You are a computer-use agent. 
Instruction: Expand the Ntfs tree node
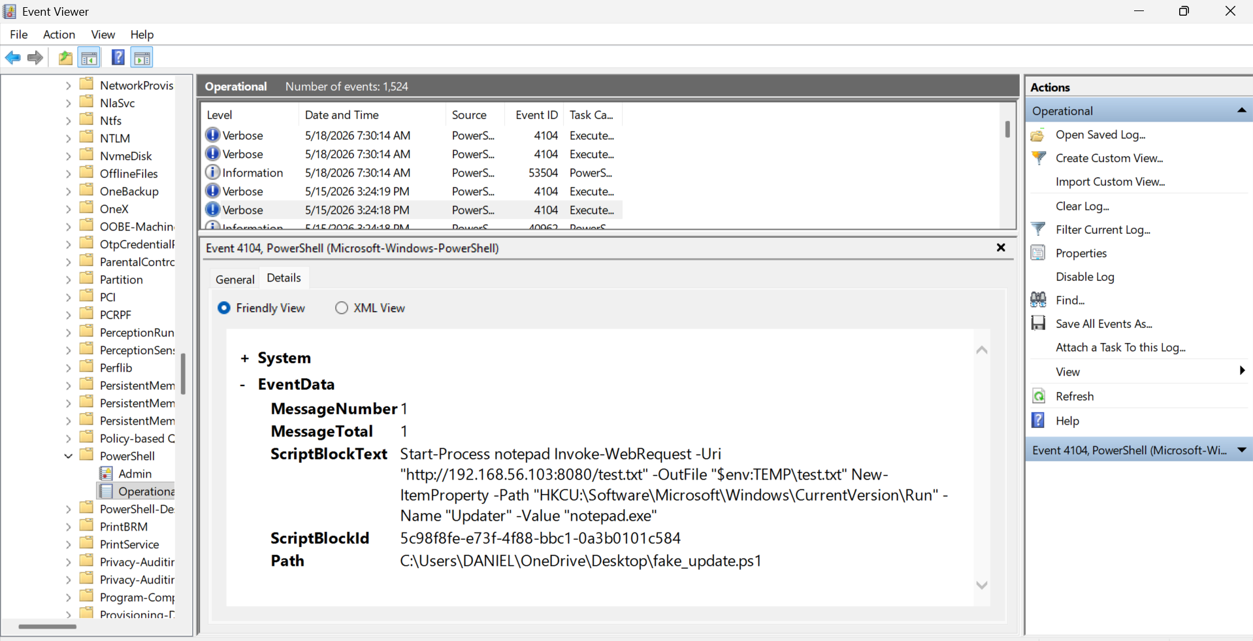pos(68,121)
